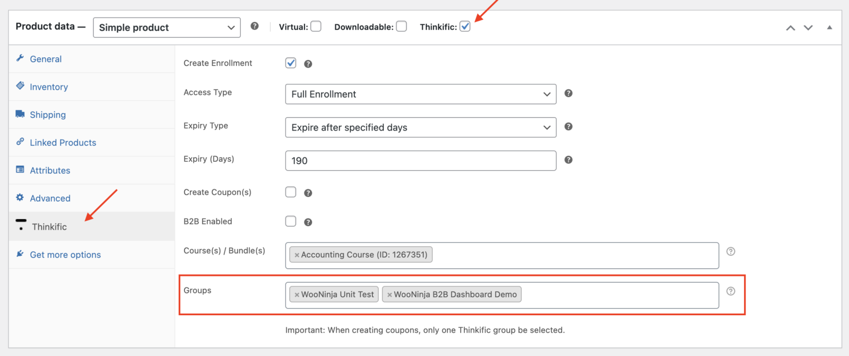
Task: Open the Access Type dropdown
Action: (420, 94)
